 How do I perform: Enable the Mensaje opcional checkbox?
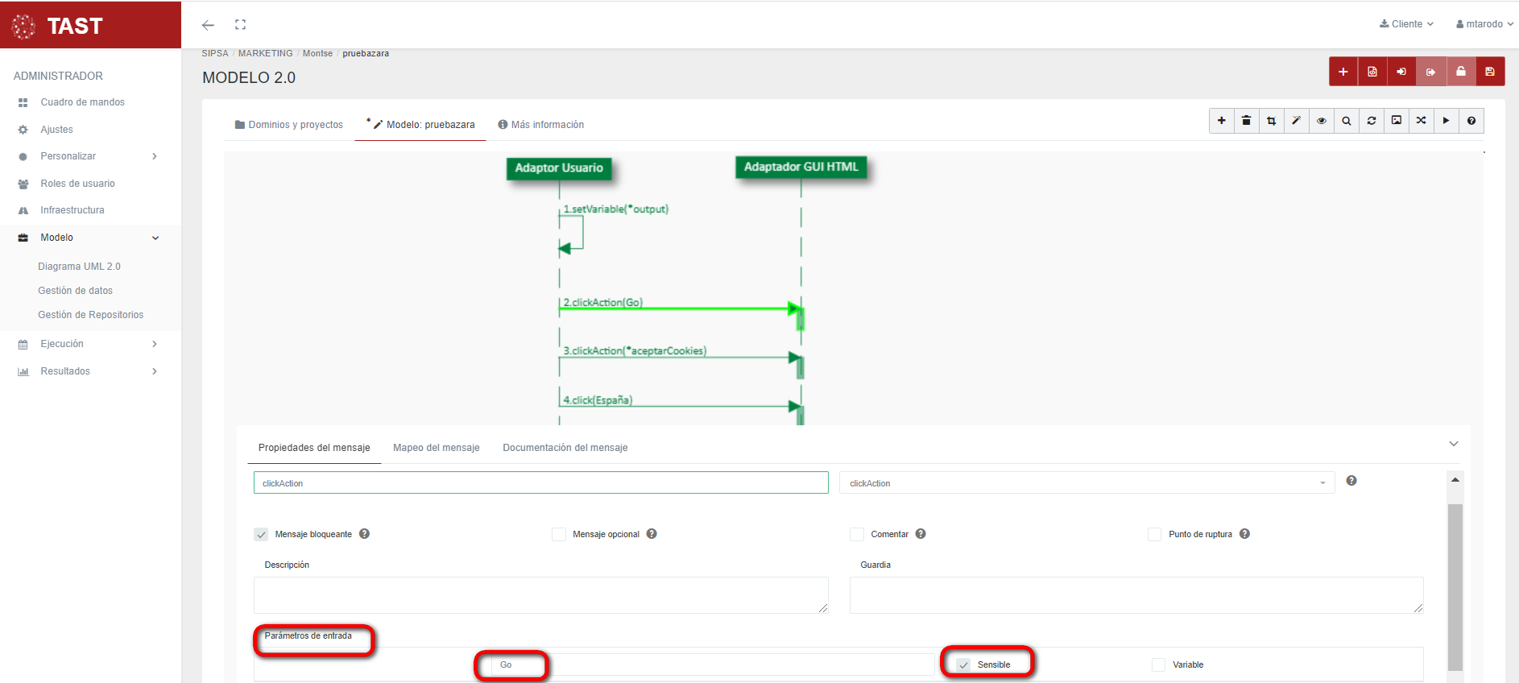pyautogui.click(x=559, y=534)
